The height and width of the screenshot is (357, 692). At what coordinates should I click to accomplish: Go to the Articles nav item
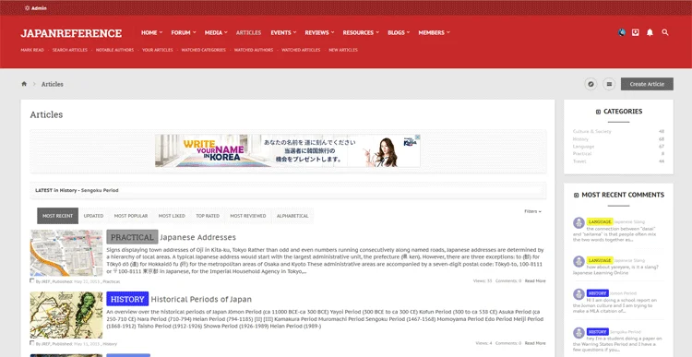248,32
